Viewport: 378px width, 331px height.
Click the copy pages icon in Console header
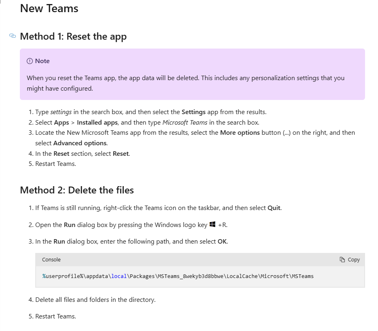tap(342, 259)
